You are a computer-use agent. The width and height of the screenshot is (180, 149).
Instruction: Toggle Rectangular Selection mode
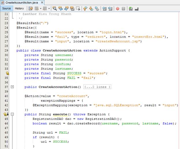tap(78, 8)
